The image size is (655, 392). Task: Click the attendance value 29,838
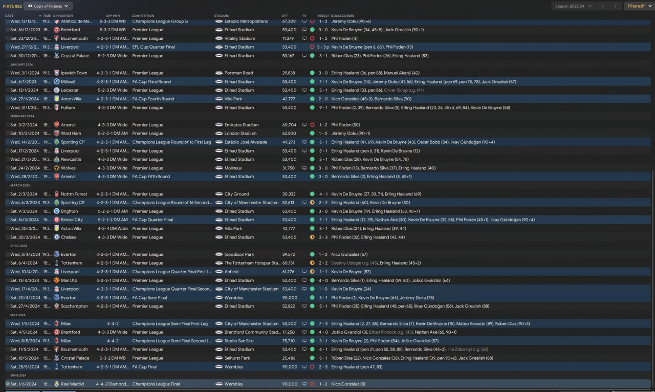click(289, 73)
